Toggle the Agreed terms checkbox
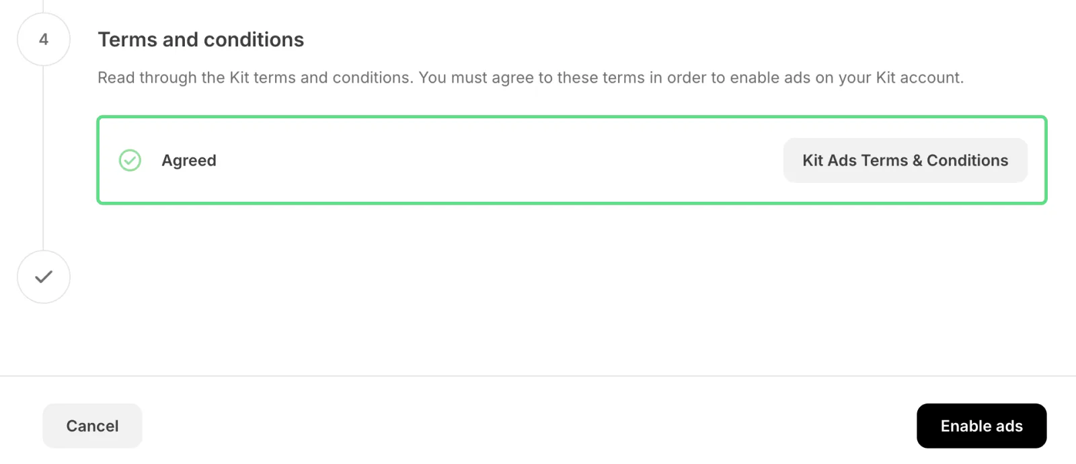The height and width of the screenshot is (464, 1076). [130, 160]
